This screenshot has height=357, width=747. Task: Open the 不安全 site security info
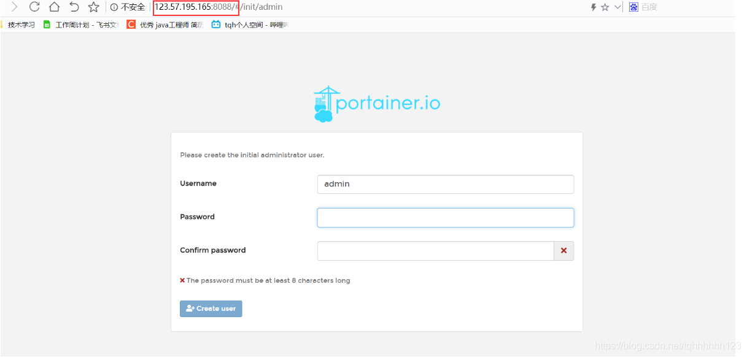pos(128,7)
